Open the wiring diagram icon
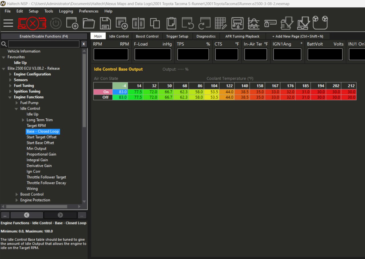 click(237, 23)
